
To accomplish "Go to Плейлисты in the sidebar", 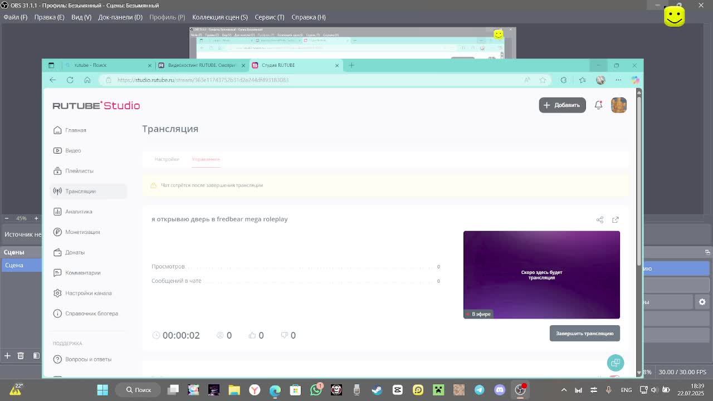I will pos(74,171).
